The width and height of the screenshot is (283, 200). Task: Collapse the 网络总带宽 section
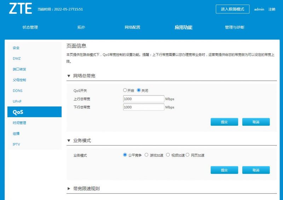[x=69, y=76]
